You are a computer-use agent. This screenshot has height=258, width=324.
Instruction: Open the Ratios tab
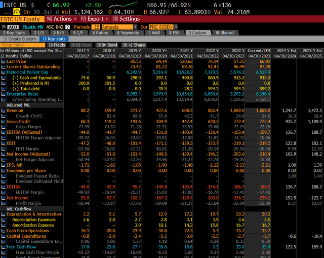click(100, 33)
